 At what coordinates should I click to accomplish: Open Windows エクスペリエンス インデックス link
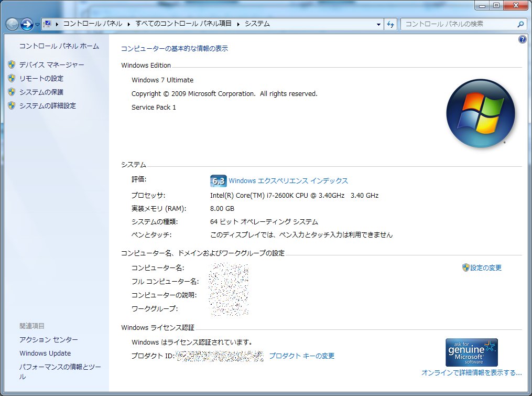click(x=288, y=180)
